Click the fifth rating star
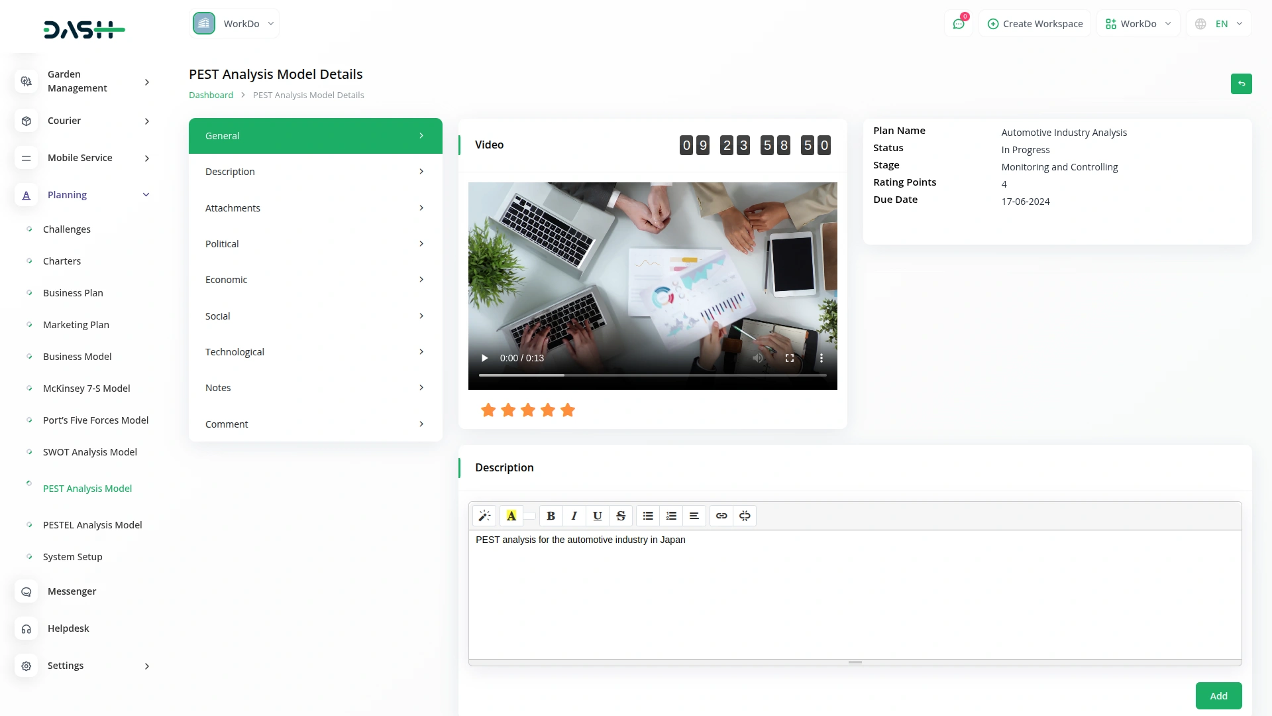Viewport: 1272px width, 716px height. click(568, 410)
